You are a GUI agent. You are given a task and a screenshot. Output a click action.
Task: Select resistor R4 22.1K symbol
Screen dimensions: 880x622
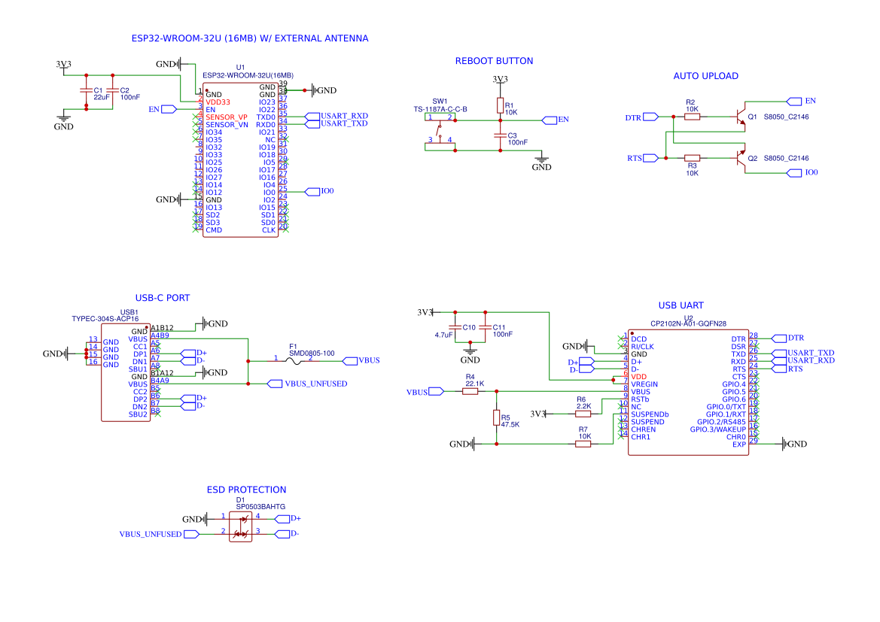pos(470,392)
